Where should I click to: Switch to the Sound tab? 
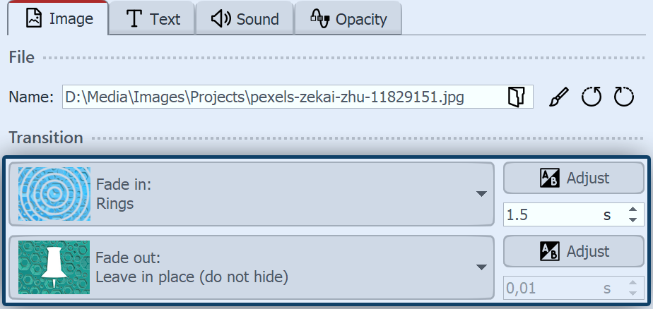(x=245, y=19)
